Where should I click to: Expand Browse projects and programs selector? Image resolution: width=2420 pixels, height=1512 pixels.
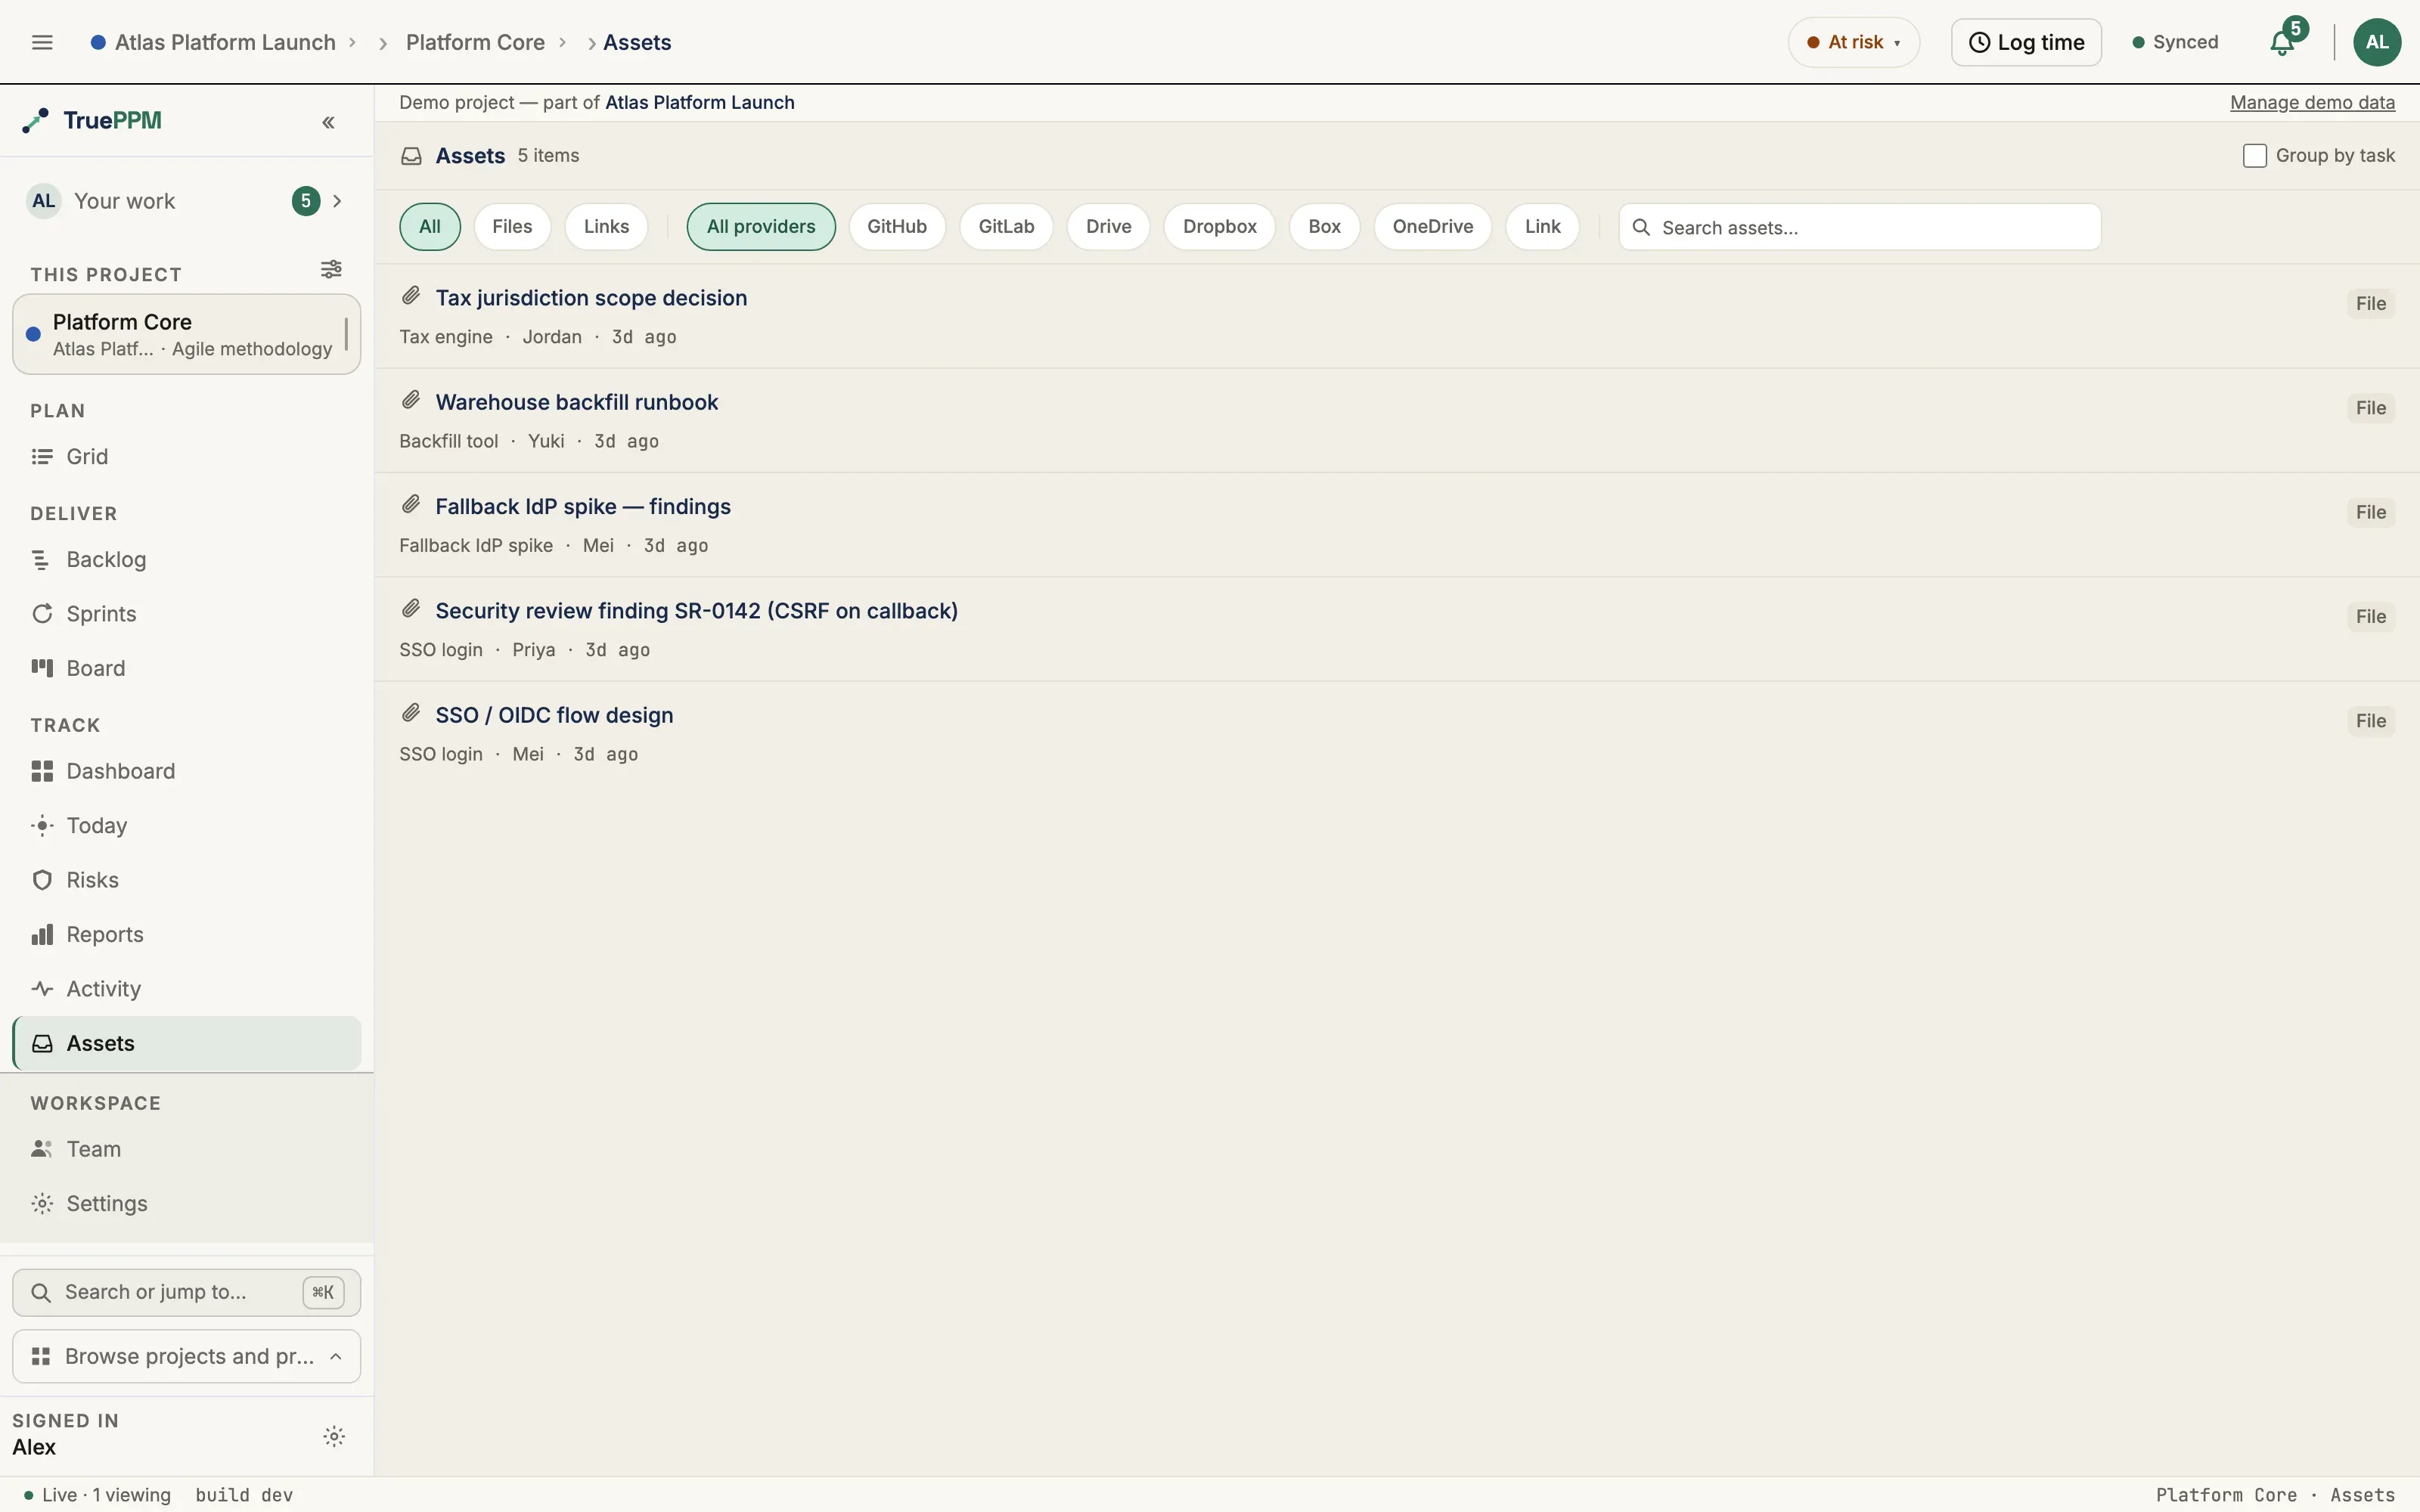click(187, 1356)
